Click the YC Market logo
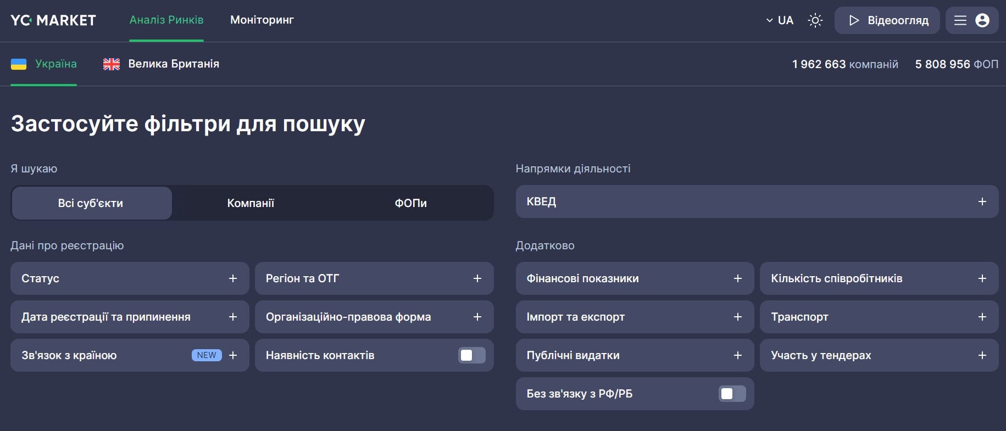The height and width of the screenshot is (431, 1006). click(x=53, y=20)
